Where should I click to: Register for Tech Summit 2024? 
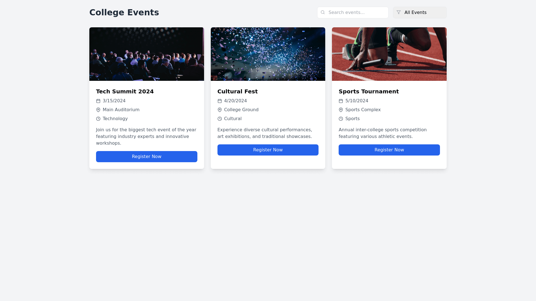pyautogui.click(x=147, y=157)
